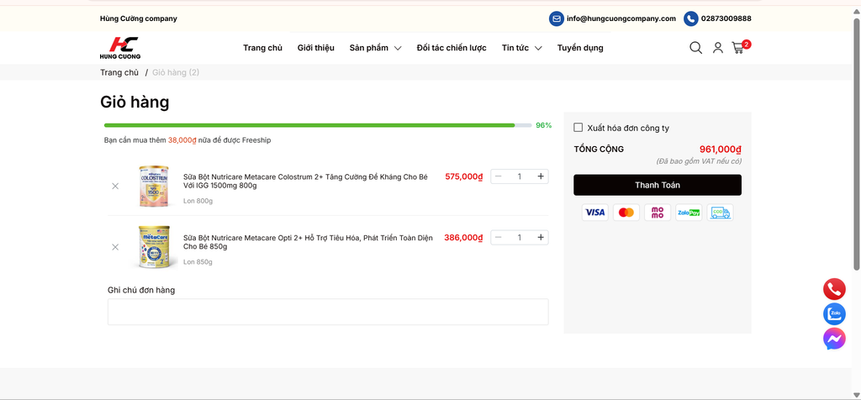The width and height of the screenshot is (861, 400).
Task: Open the Sản phẩm menu label
Action: click(368, 48)
